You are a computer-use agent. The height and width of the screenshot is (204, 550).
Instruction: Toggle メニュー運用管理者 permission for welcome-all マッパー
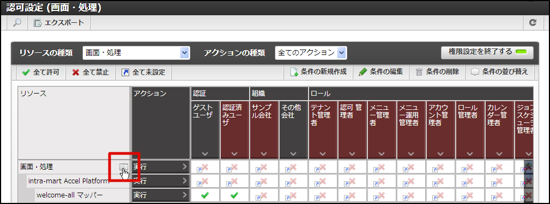pos(412,195)
